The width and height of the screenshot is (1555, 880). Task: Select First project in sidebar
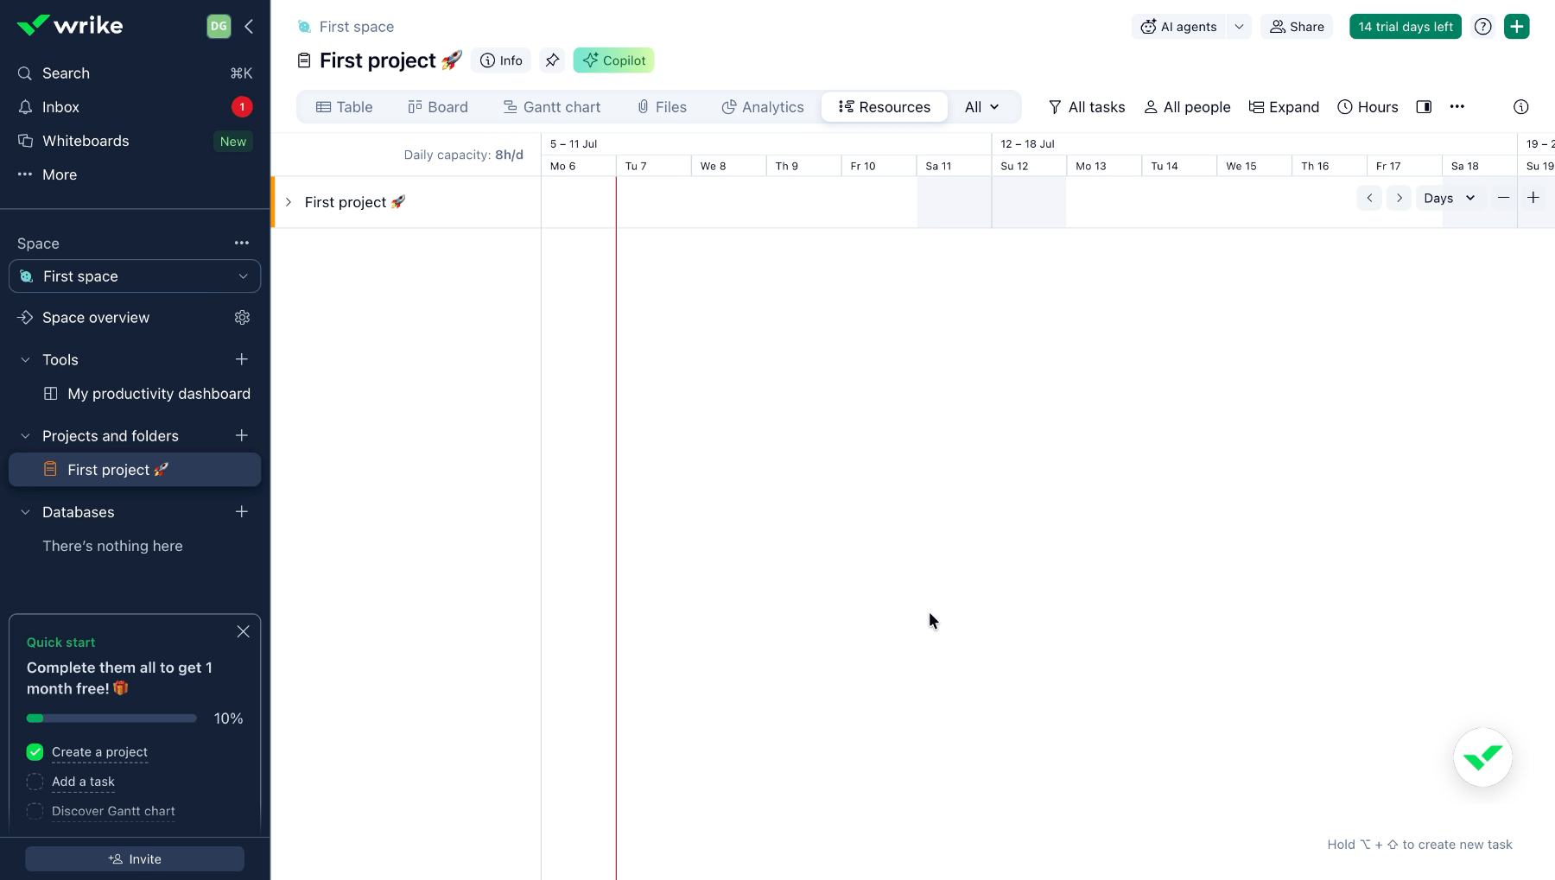click(x=135, y=470)
